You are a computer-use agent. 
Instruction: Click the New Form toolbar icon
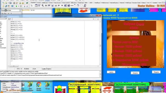click(x=12, y=6)
